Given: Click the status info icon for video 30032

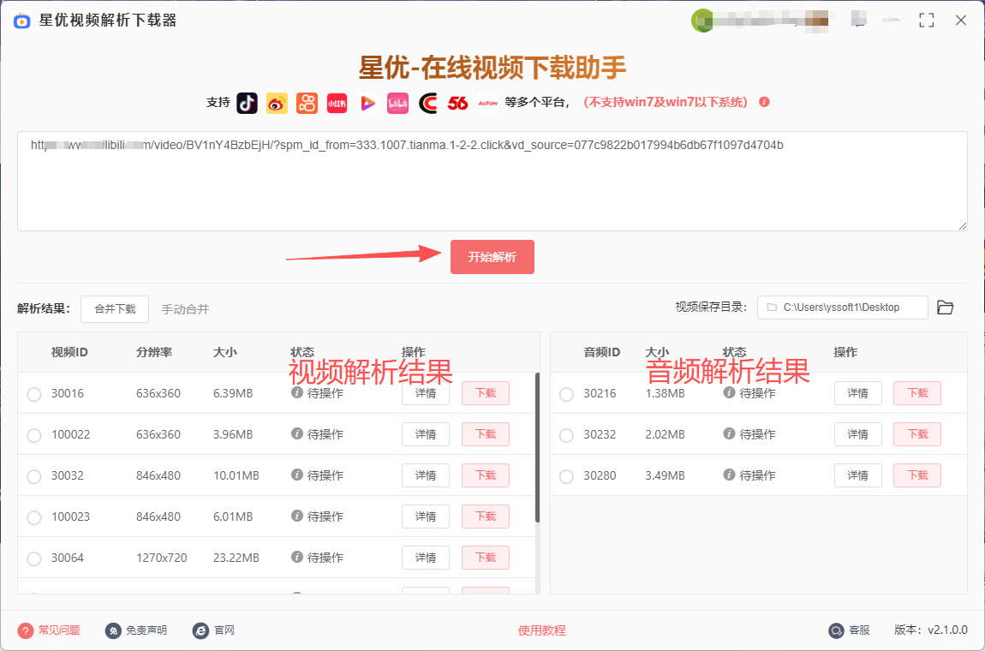Looking at the screenshot, I should 297,475.
